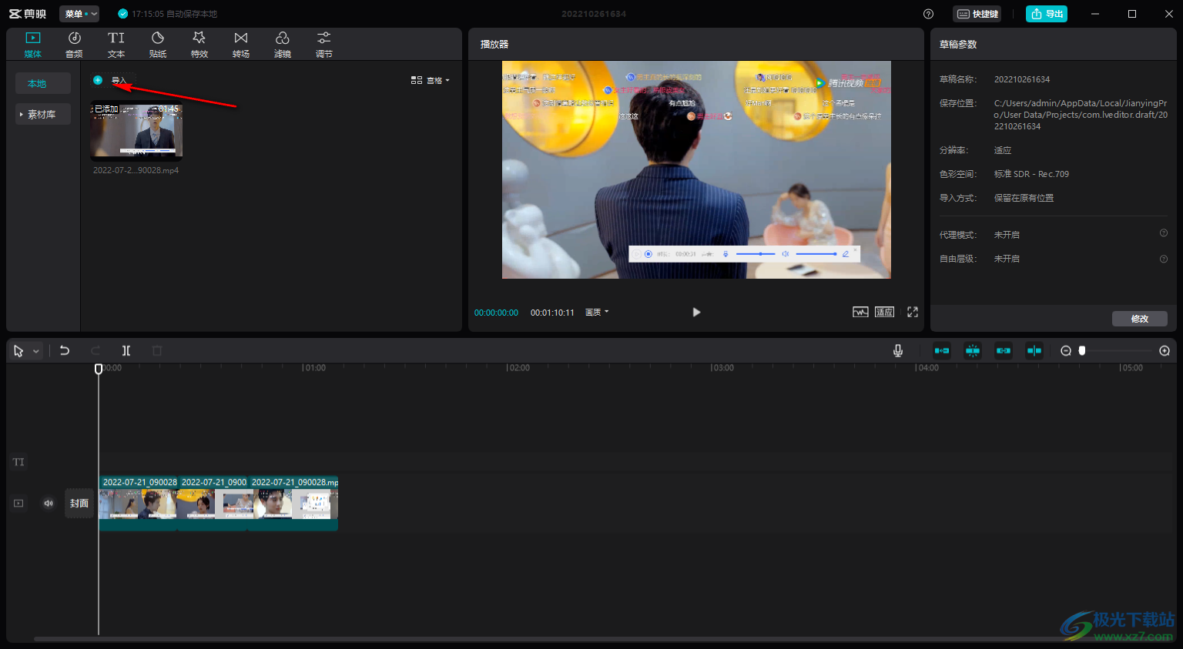The width and height of the screenshot is (1183, 649).
Task: Click the 01:00 timeline ruler mark
Action: pos(315,368)
